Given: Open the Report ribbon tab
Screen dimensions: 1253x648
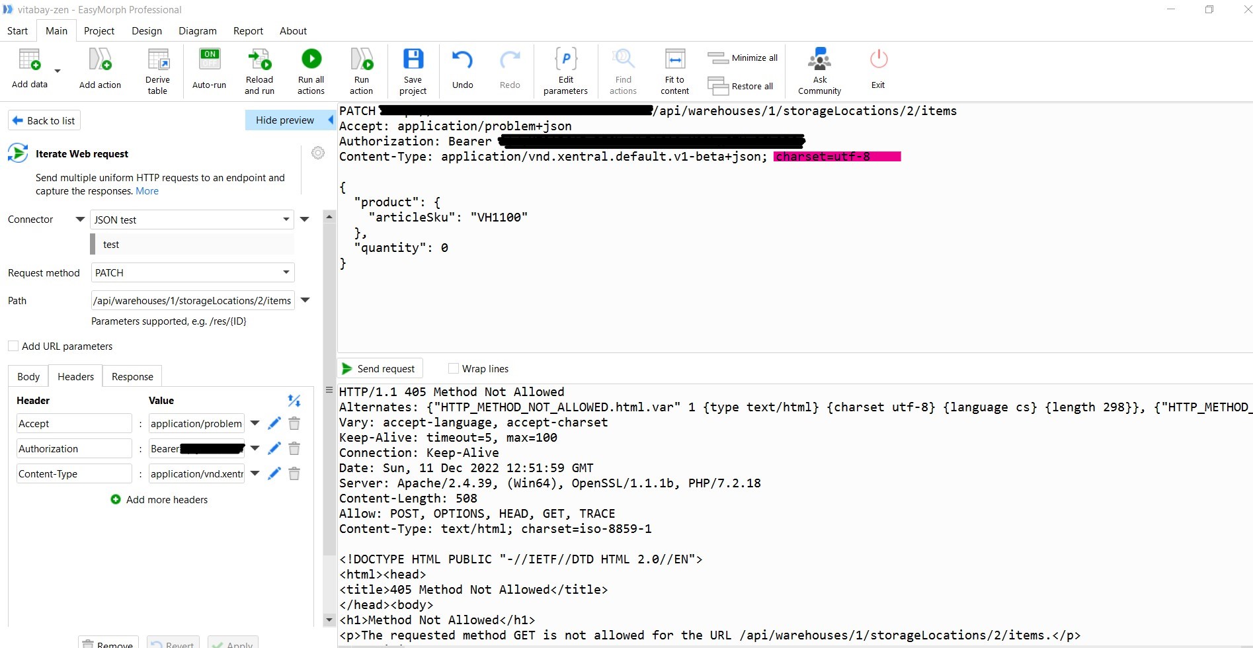Looking at the screenshot, I should (248, 31).
